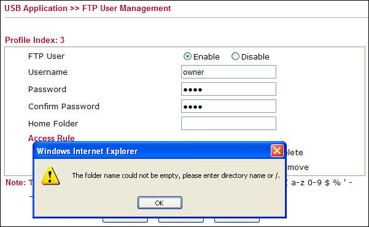Click the rightmost partially hidden bottom button
The width and height of the screenshot is (369, 227).
pos(237,220)
